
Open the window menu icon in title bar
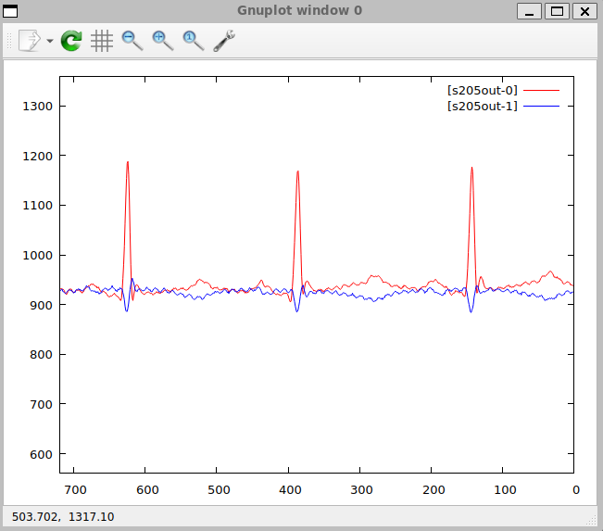click(x=10, y=11)
